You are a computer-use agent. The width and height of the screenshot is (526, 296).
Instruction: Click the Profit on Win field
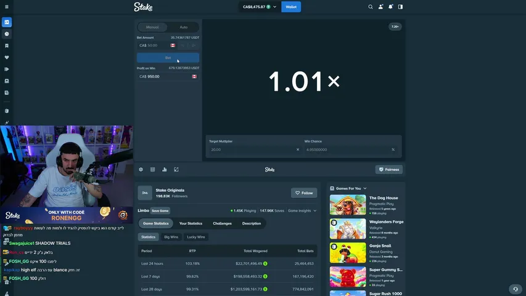coord(168,76)
